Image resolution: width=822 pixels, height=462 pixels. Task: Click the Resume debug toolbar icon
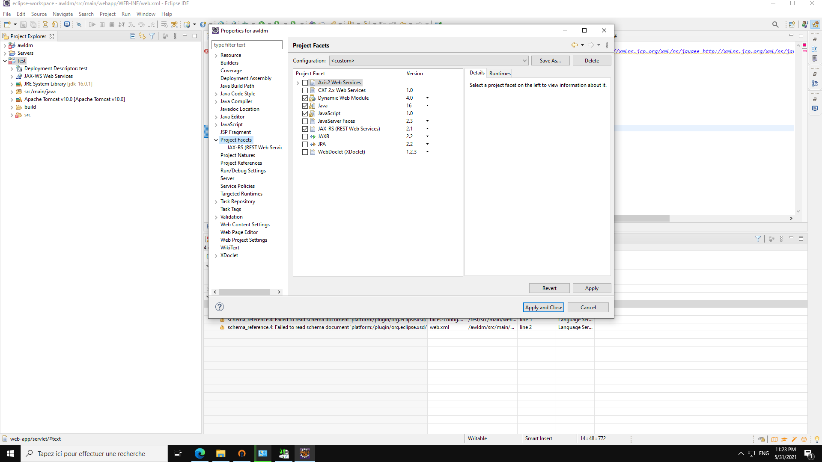tap(92, 24)
